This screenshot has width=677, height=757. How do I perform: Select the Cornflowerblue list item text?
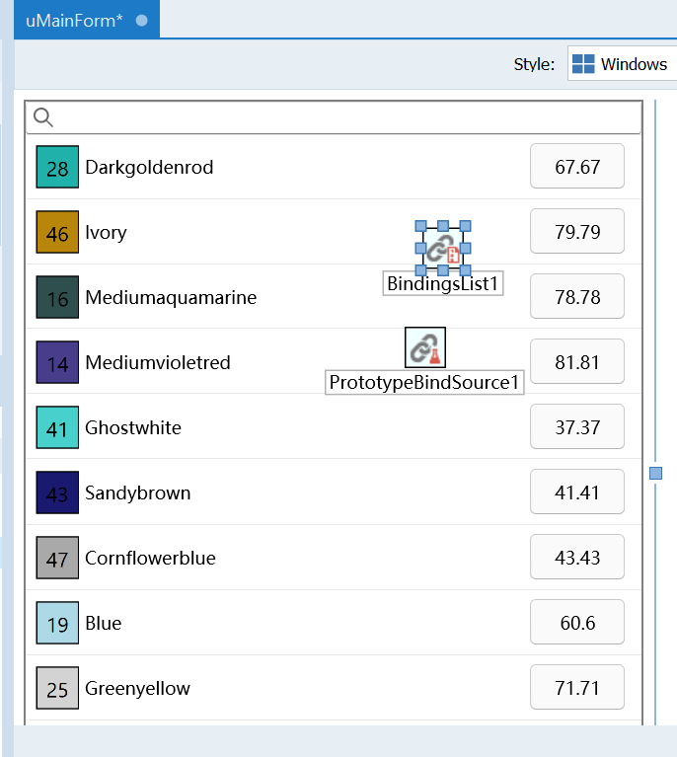[x=151, y=558]
